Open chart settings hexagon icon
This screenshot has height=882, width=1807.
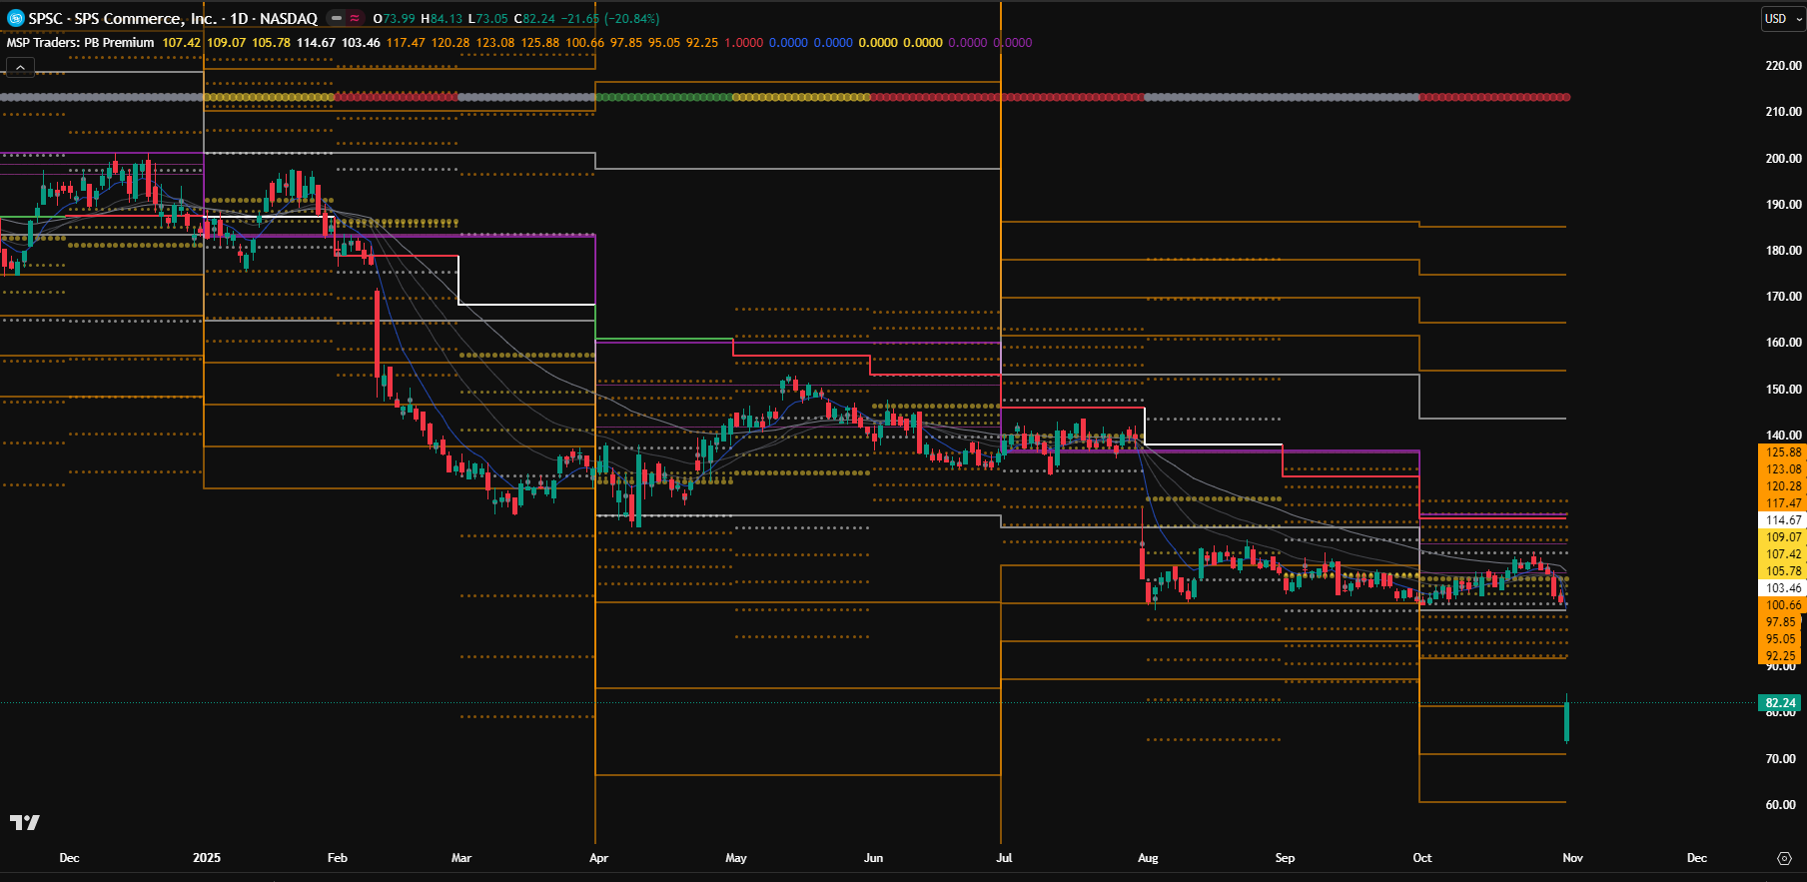coord(1784,858)
